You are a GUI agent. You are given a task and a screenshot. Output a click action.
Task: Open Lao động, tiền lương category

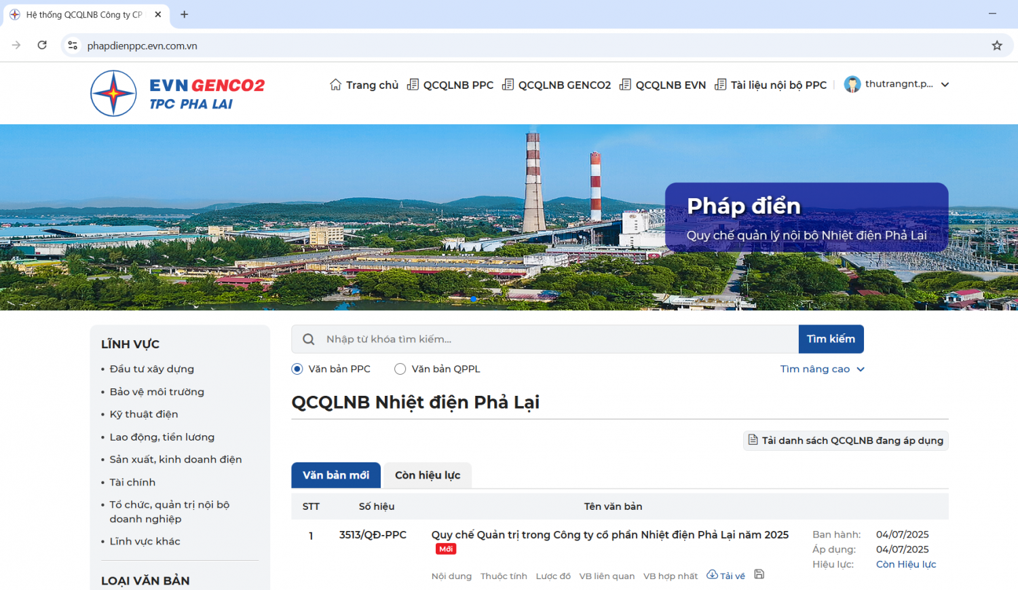pyautogui.click(x=162, y=437)
